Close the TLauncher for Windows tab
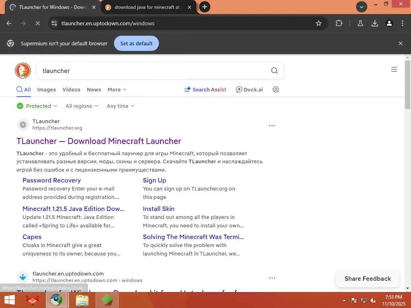This screenshot has height=308, width=411. pyautogui.click(x=94, y=7)
